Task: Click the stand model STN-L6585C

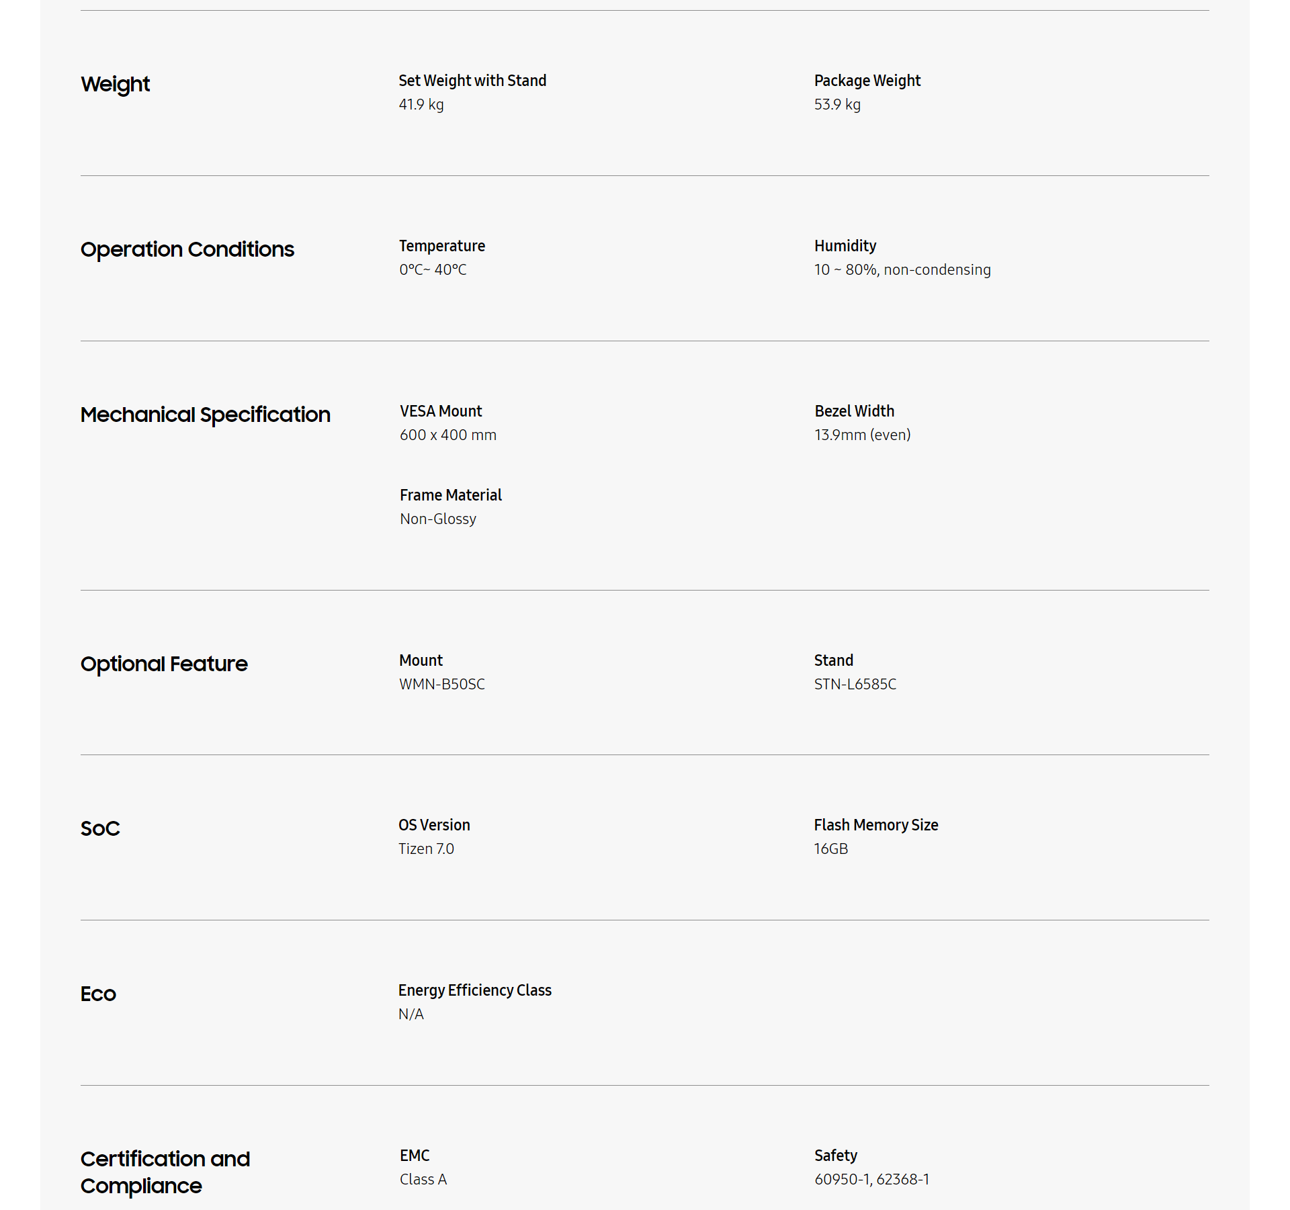Action: point(855,684)
